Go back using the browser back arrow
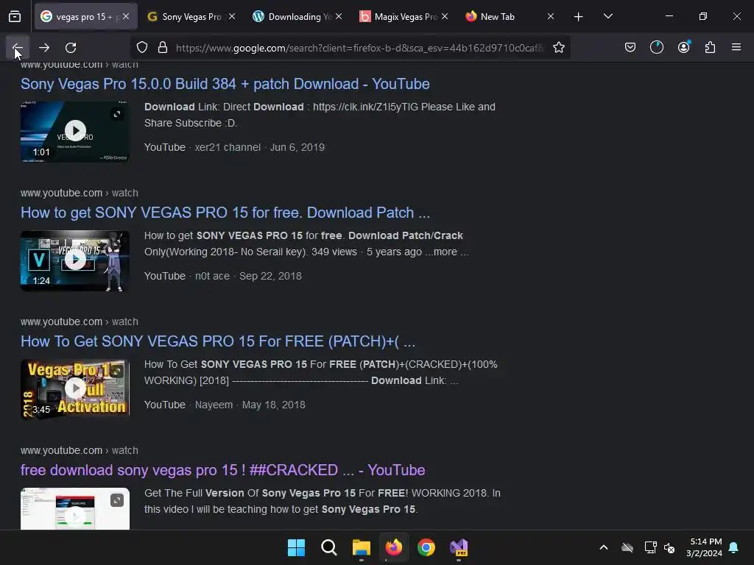The width and height of the screenshot is (754, 565). [18, 48]
